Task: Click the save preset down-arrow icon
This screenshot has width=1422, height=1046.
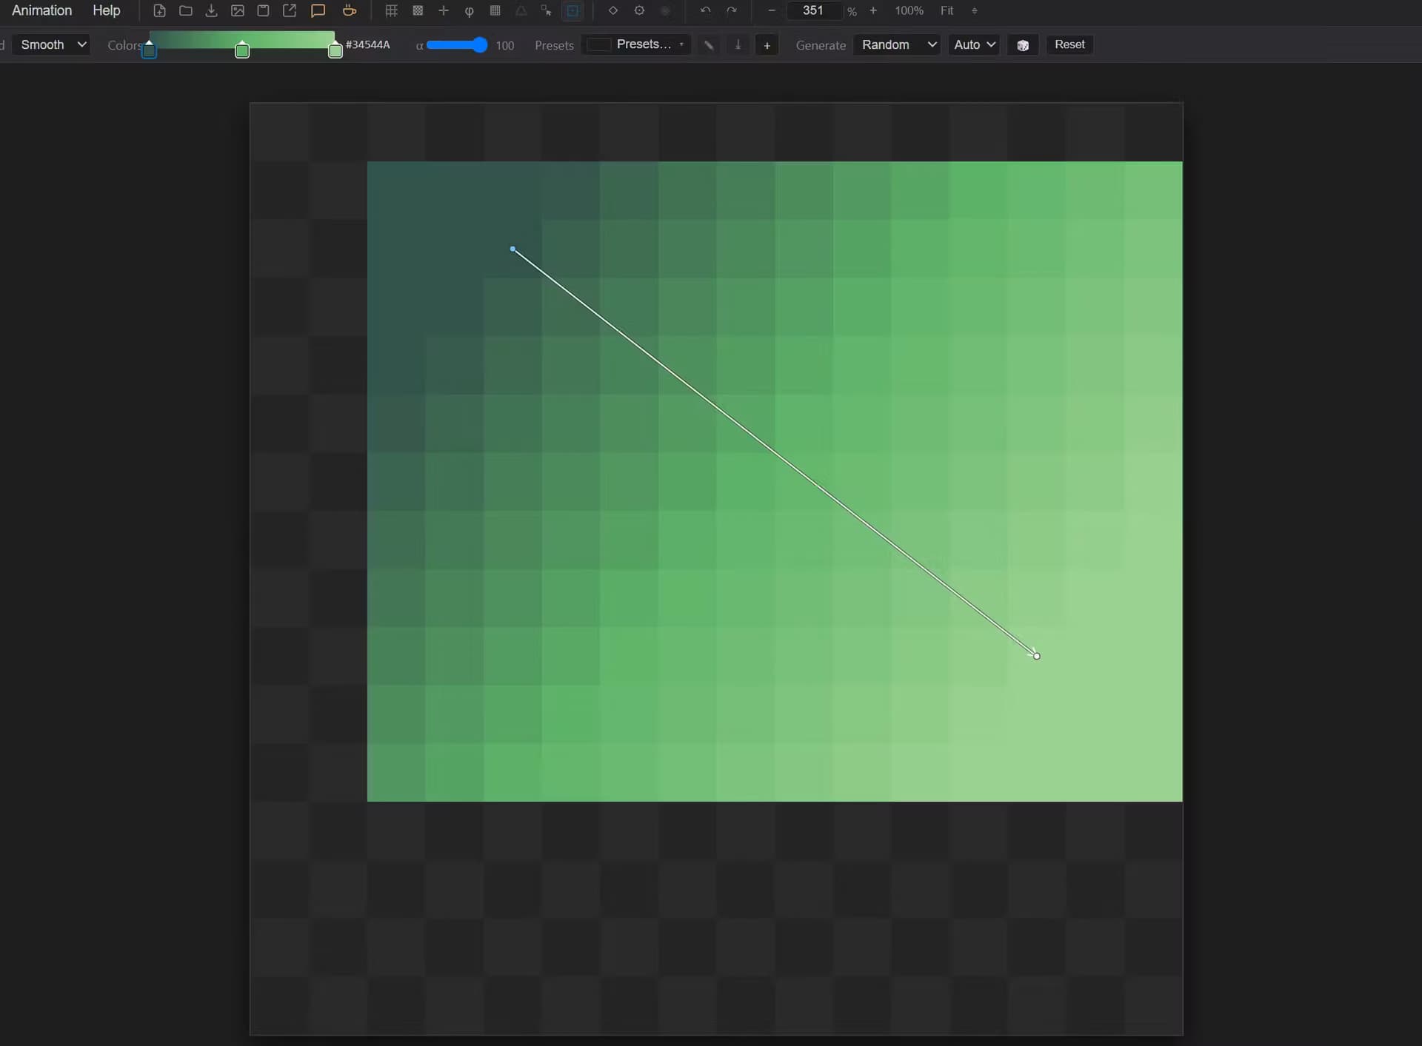Action: click(738, 45)
